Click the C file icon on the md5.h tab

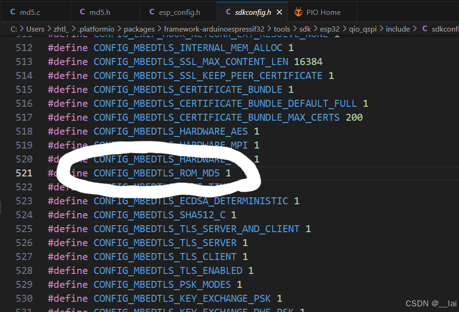coord(82,12)
